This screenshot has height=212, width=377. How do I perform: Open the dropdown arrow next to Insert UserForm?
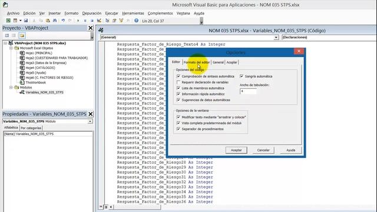click(x=20, y=21)
